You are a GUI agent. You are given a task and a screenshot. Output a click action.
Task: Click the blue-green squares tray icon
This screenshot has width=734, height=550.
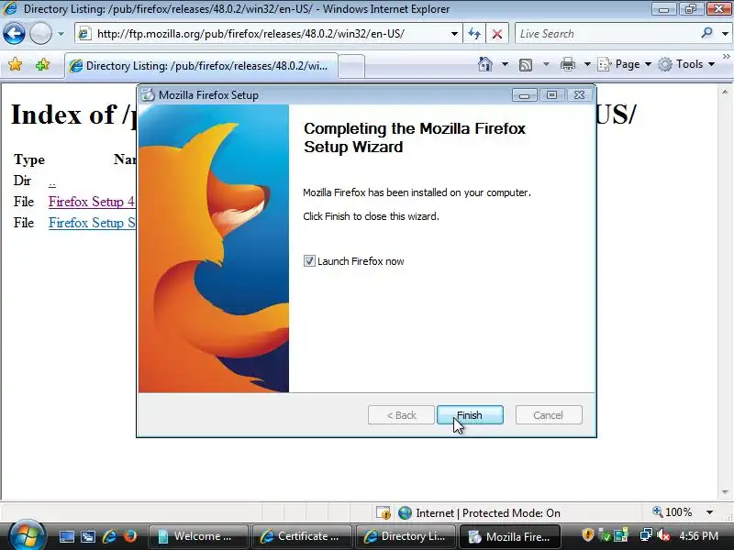click(x=621, y=535)
